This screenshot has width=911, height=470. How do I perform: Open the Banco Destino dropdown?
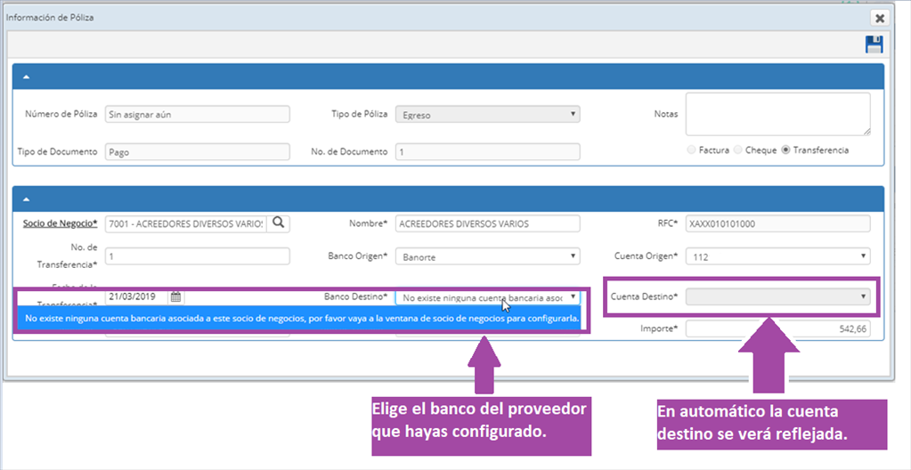click(487, 297)
